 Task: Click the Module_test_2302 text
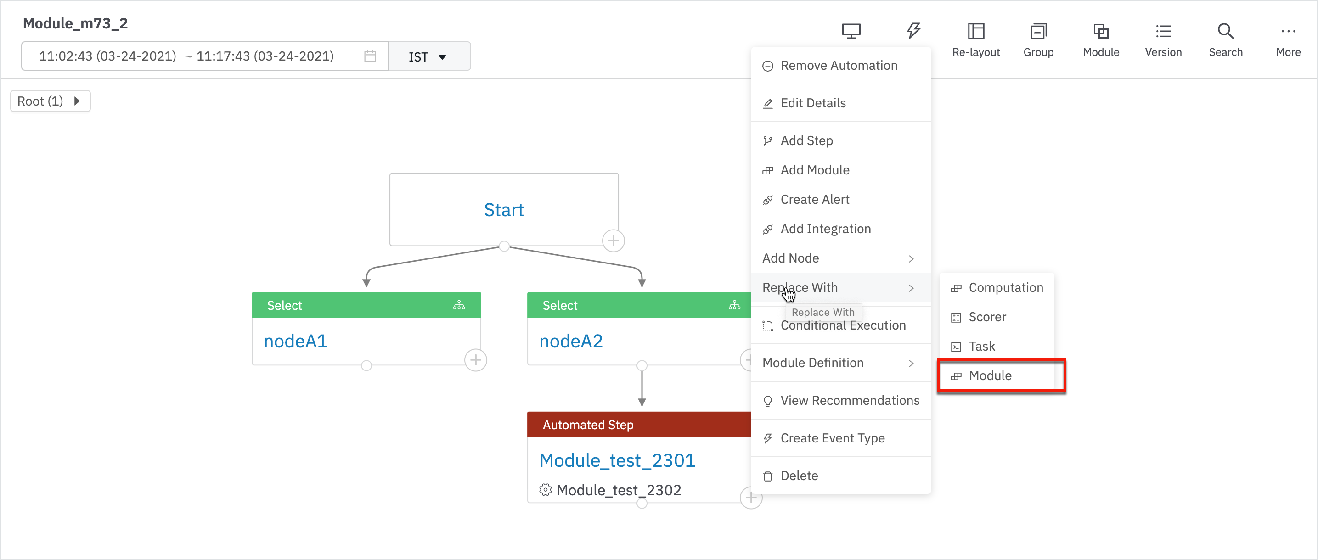click(x=618, y=490)
